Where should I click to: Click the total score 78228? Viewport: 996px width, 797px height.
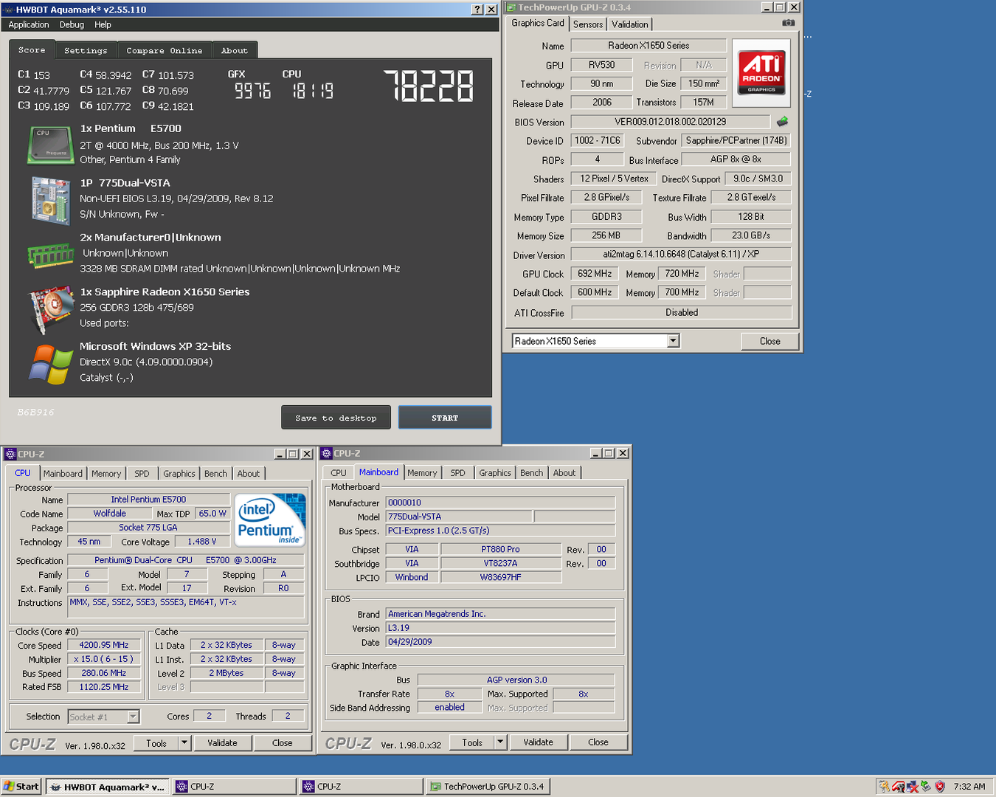tap(429, 86)
